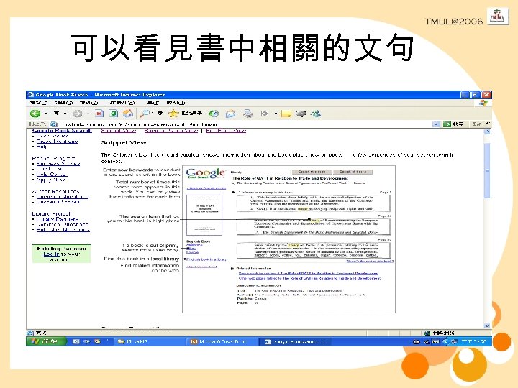Click the scrollbar down arrow
The image size is (518, 388).
488,325
